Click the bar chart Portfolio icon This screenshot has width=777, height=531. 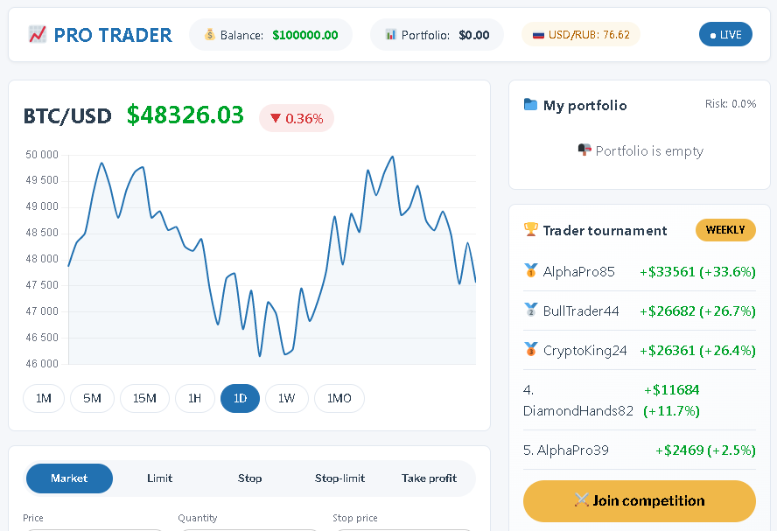click(x=390, y=35)
